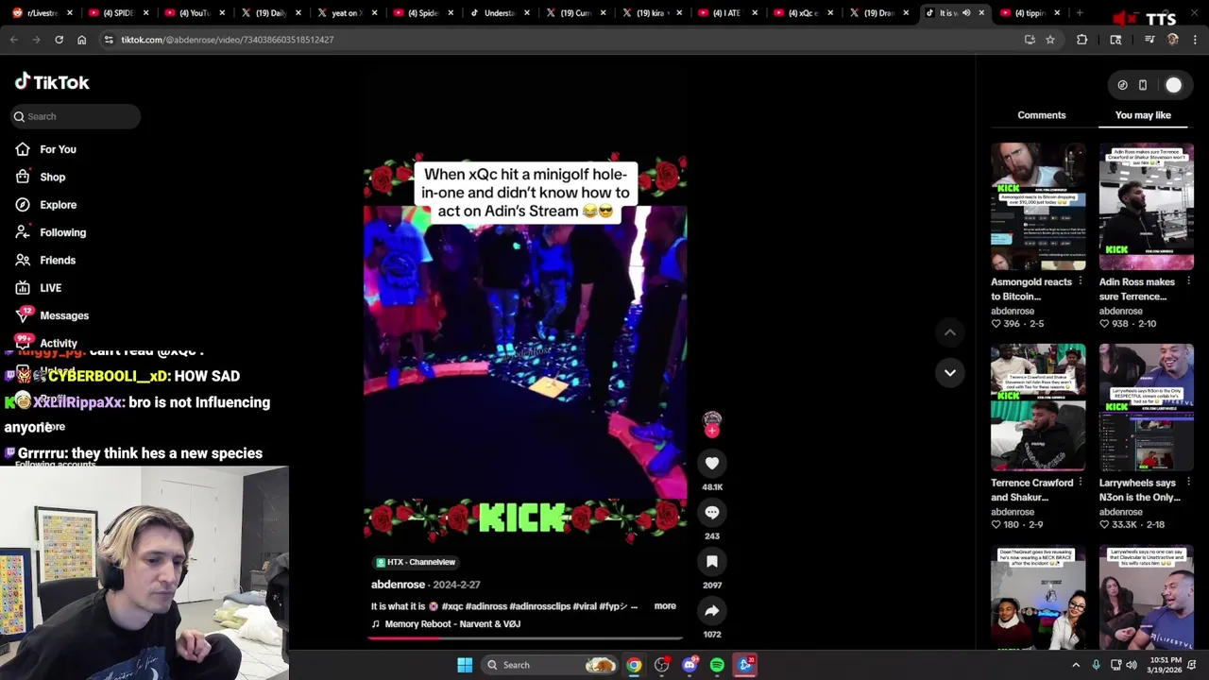Image resolution: width=1209 pixels, height=680 pixels.
Task: Click the #adinross hashtag in the caption
Action: tap(486, 606)
